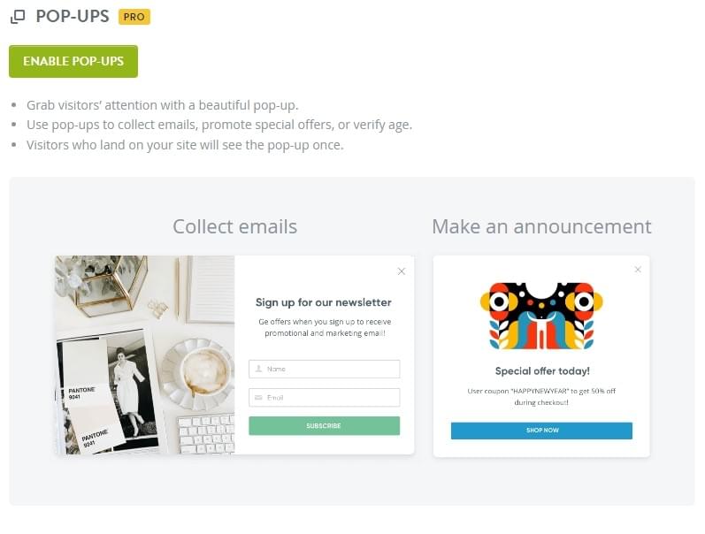Screen dimensions: 705x534
Task: Click the HAPPYNEWYEAR coupon description text
Action: 541,396
